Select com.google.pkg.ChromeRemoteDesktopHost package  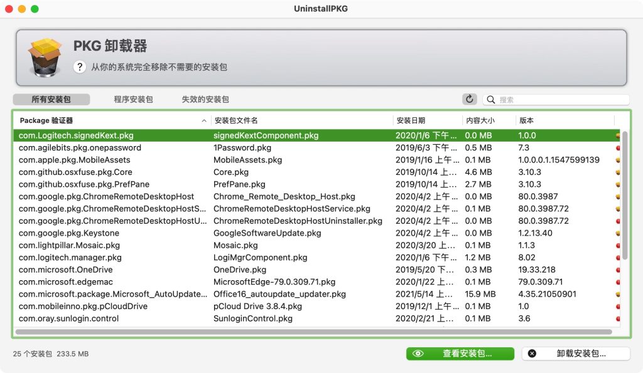coord(106,197)
